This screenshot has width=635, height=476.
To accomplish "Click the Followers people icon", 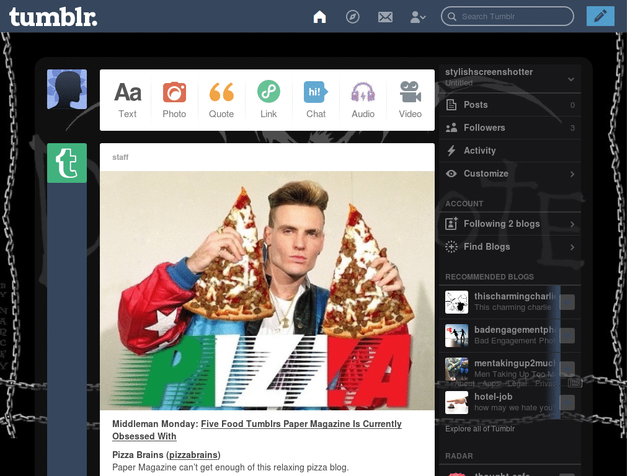I will [451, 128].
